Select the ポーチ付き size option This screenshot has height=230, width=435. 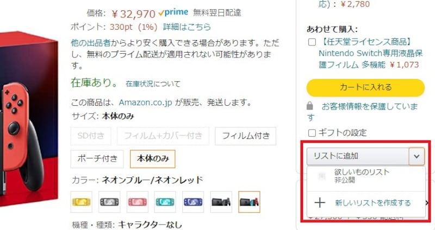point(97,159)
